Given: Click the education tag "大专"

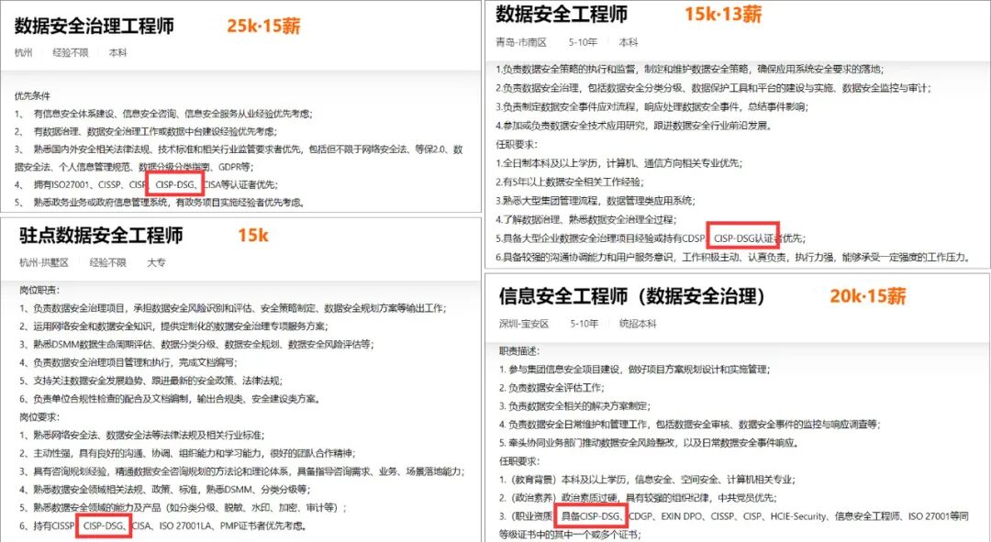Looking at the screenshot, I should coord(156,262).
